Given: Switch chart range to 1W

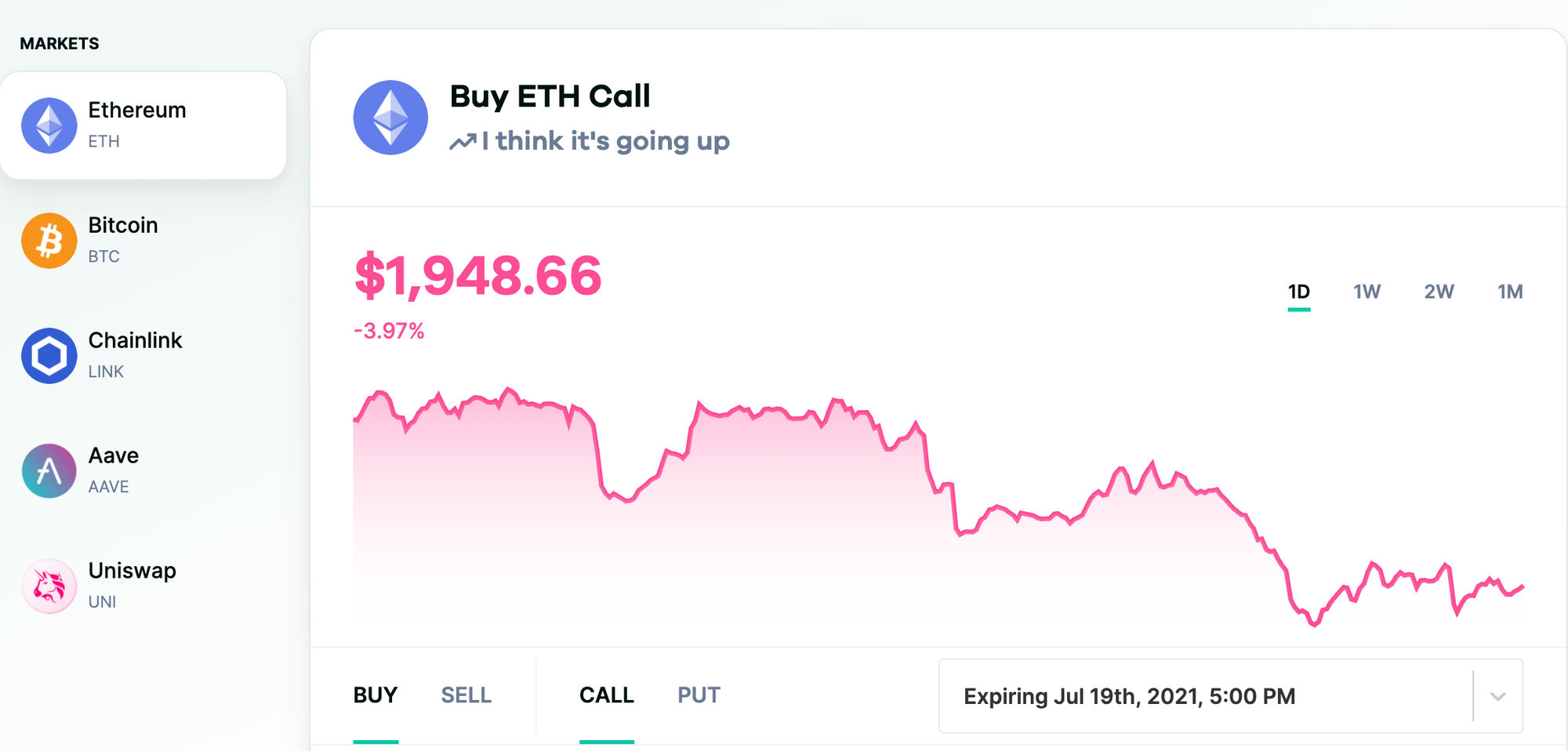Looking at the screenshot, I should [x=1367, y=292].
